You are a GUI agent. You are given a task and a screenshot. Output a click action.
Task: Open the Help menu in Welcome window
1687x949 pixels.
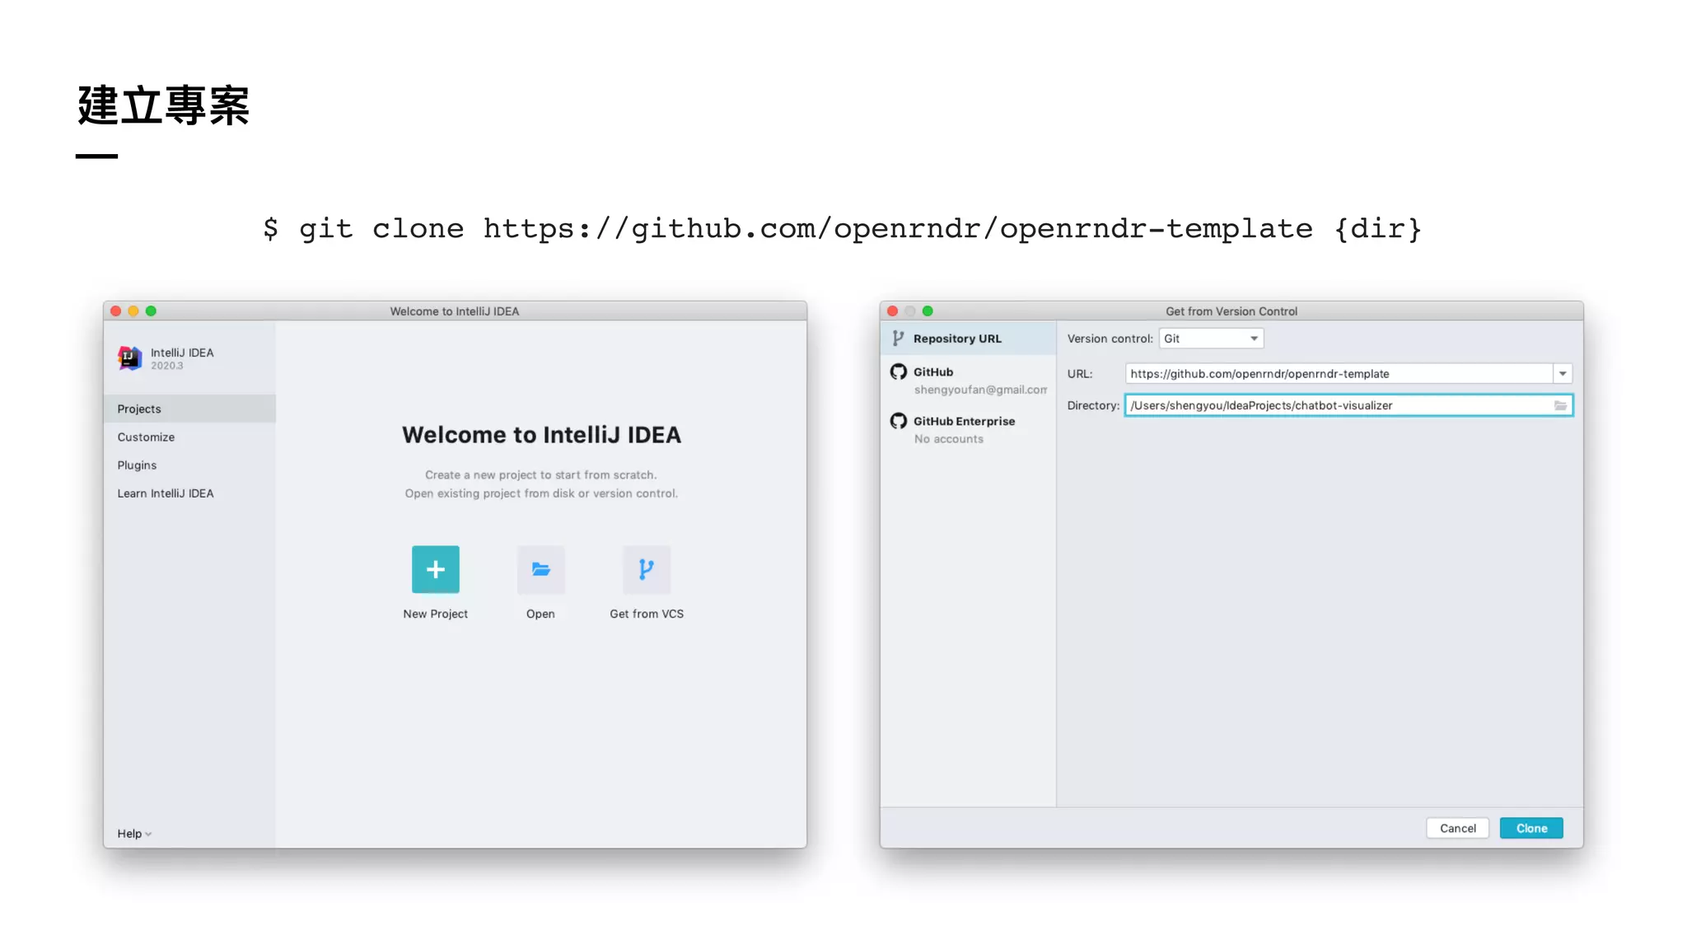click(x=134, y=834)
